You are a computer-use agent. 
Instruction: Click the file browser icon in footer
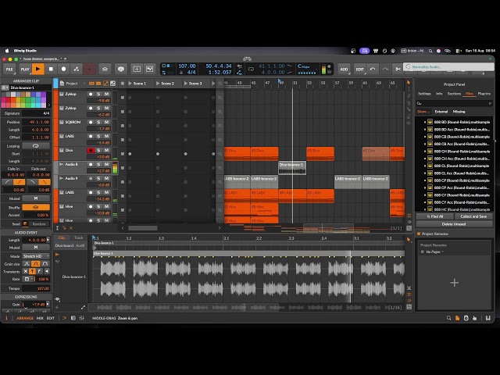[x=457, y=318]
